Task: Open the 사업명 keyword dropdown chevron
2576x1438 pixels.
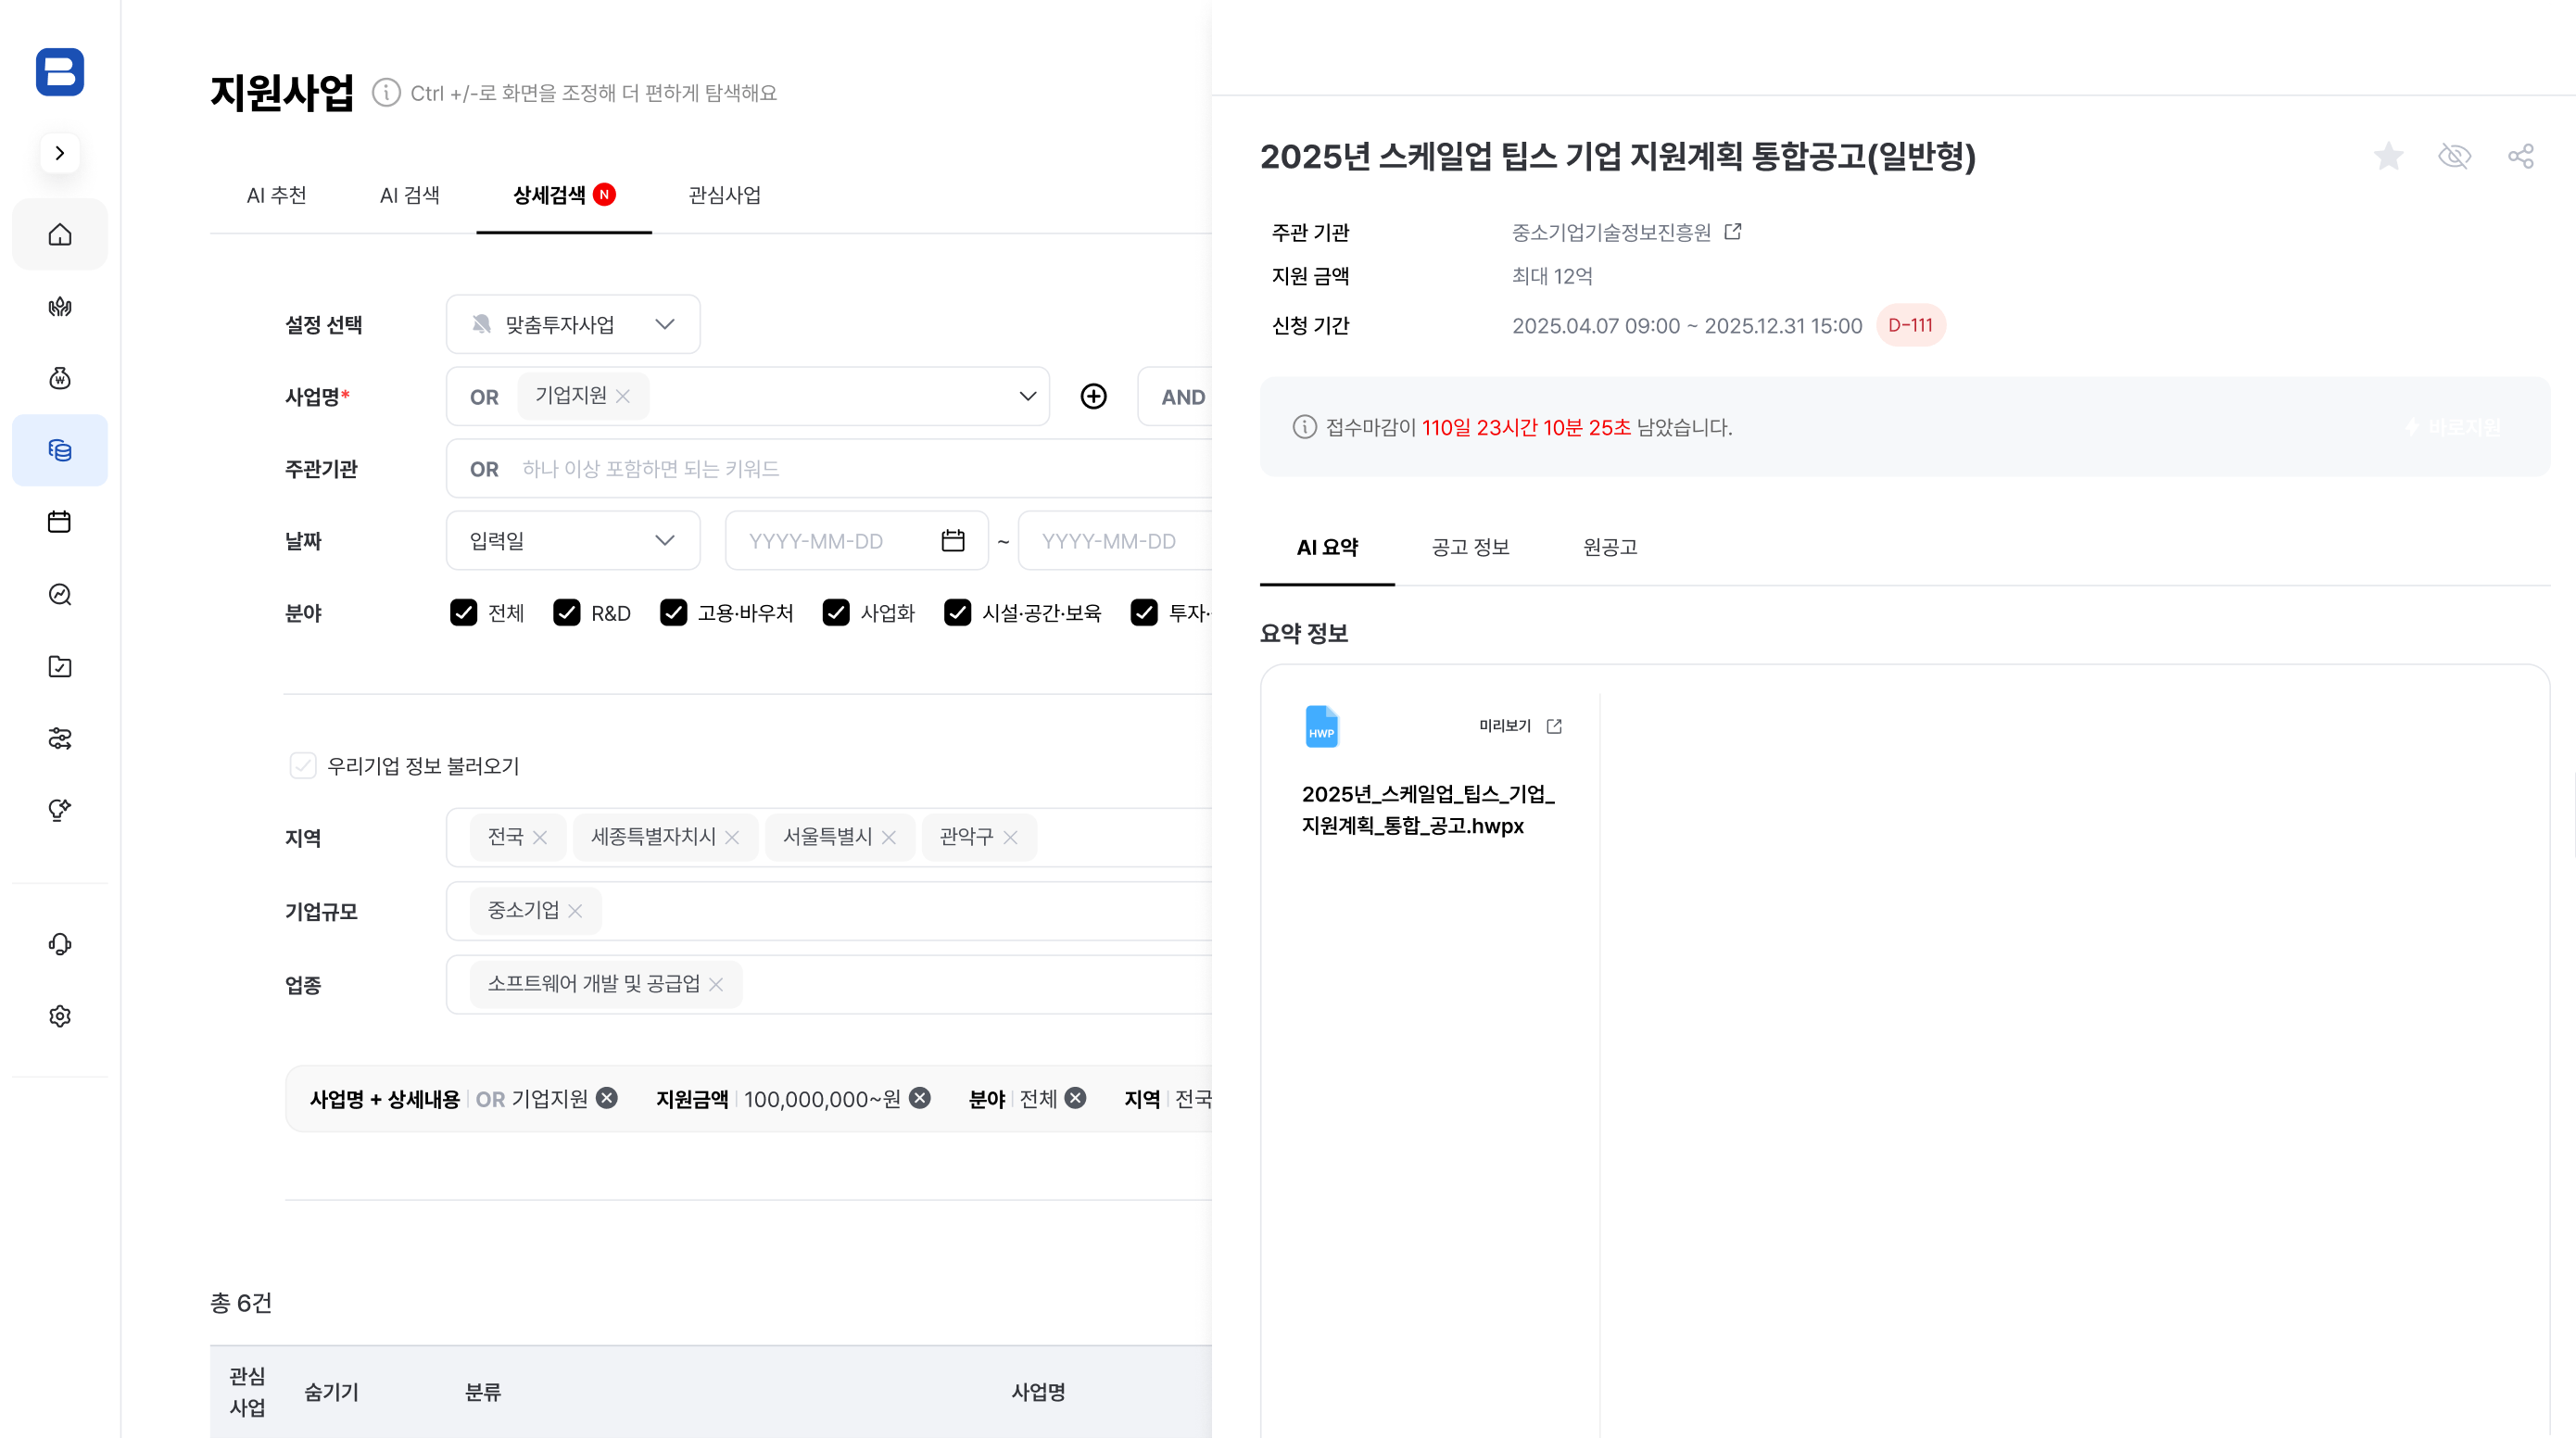Action: 1027,396
